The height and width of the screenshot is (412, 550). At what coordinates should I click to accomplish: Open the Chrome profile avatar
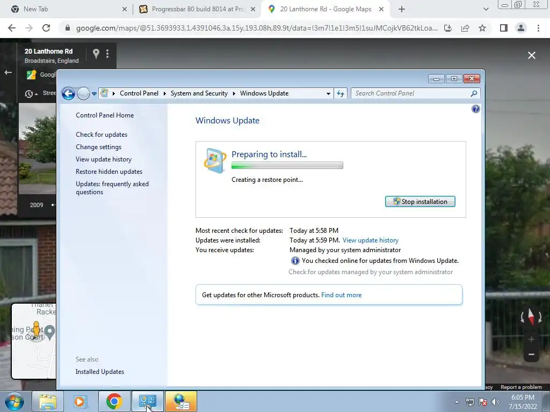521,28
